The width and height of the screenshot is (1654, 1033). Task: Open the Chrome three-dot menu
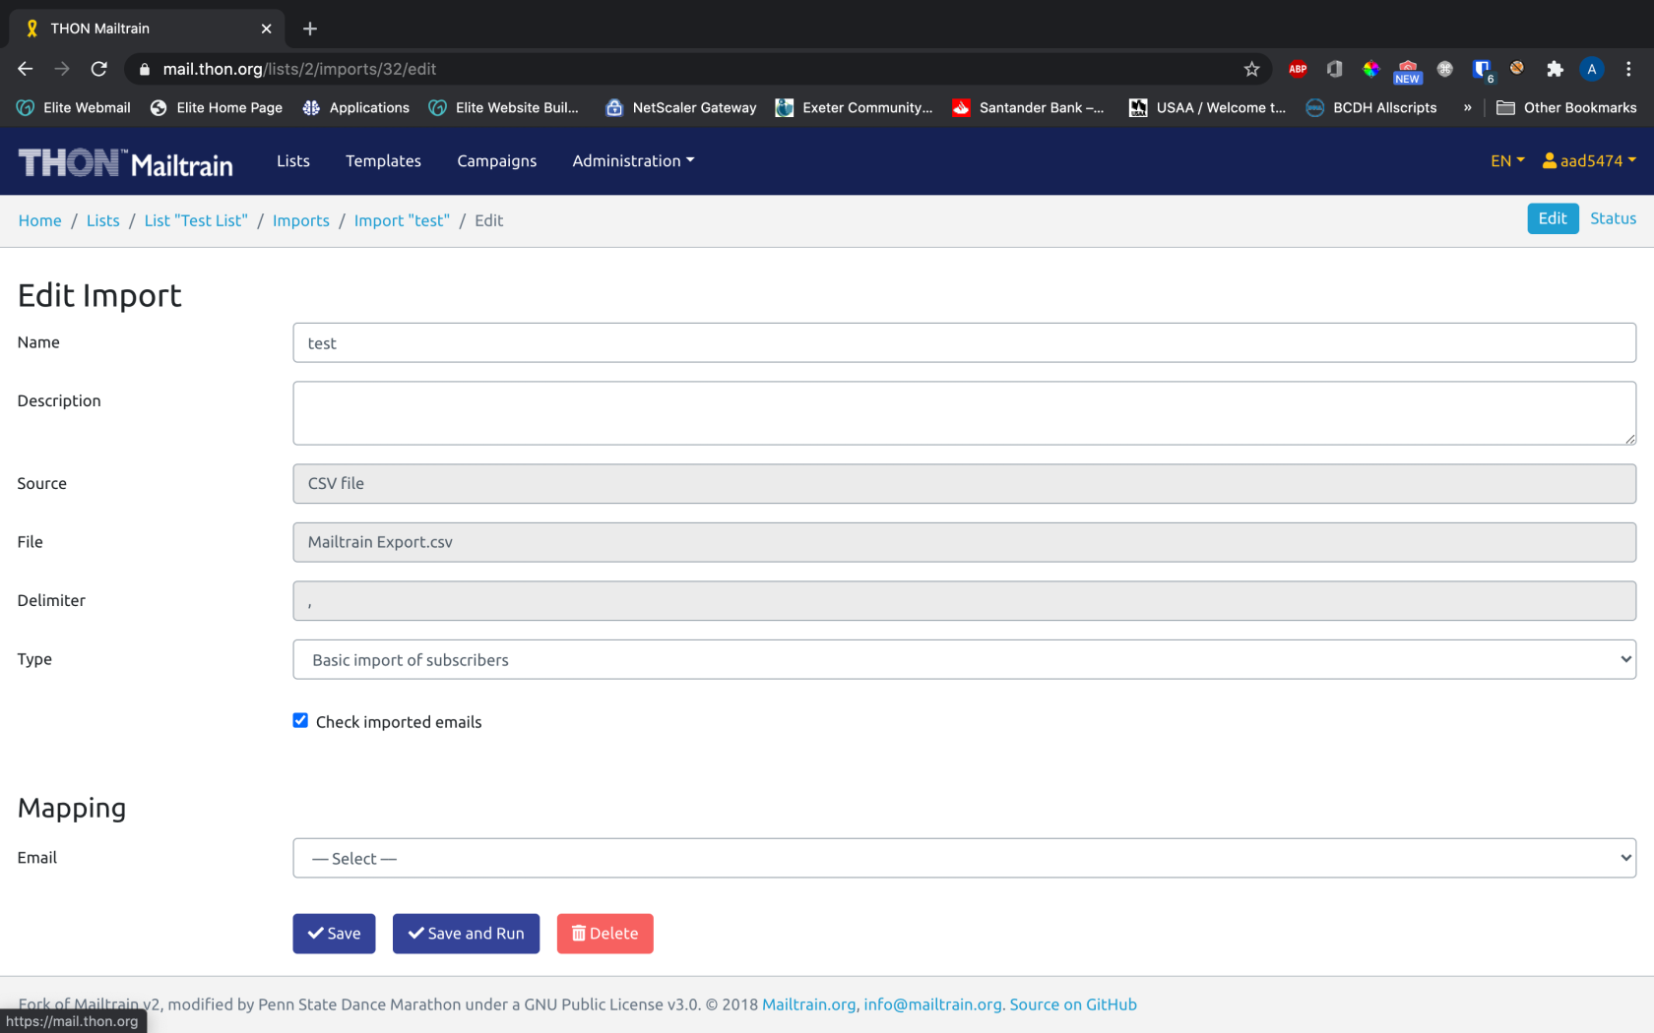tap(1628, 69)
